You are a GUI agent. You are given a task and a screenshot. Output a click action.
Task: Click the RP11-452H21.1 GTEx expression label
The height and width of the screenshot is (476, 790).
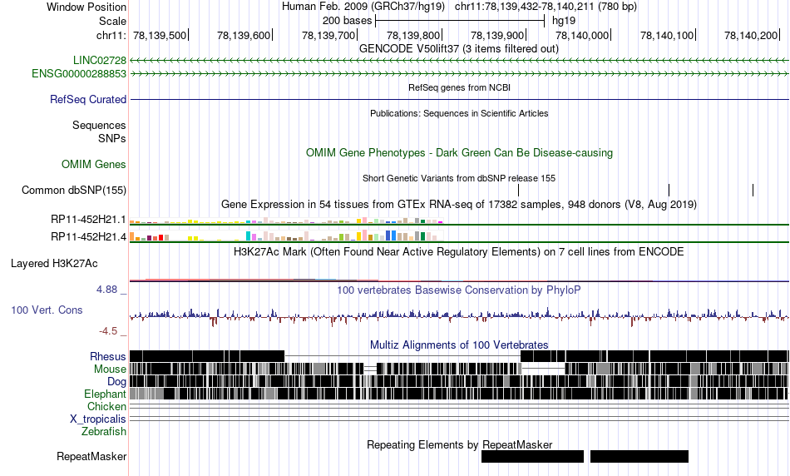point(88,220)
